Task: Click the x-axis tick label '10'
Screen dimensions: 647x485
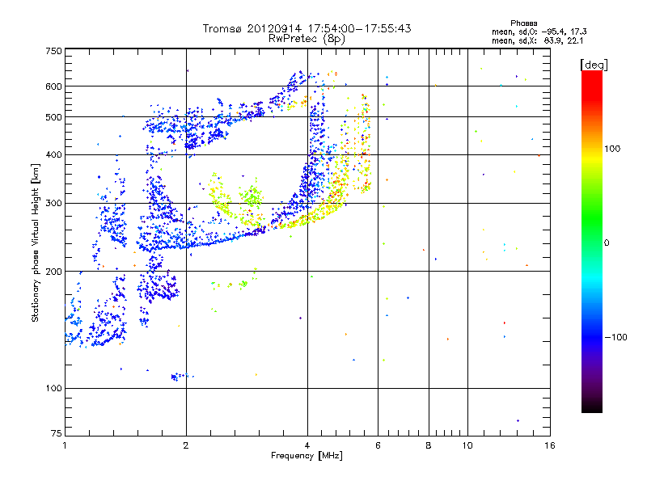Action: coord(467,445)
